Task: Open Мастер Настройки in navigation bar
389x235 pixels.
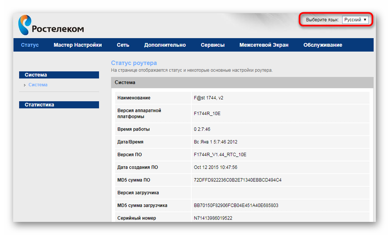Action: click(x=77, y=45)
